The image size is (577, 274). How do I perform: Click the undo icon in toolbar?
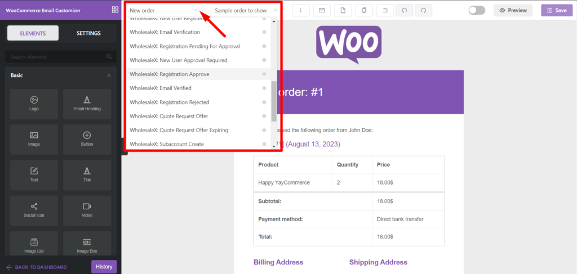pyautogui.click(x=405, y=10)
